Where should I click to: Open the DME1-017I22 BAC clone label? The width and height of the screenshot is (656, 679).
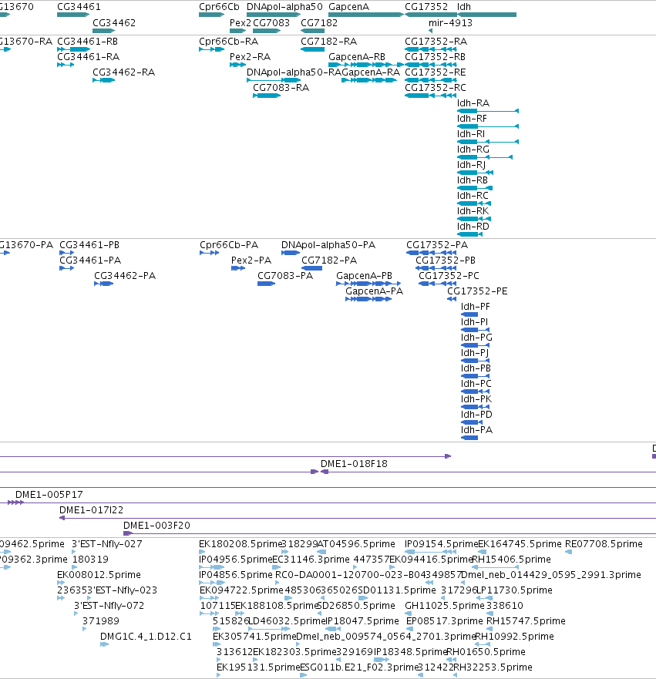pyautogui.click(x=92, y=509)
